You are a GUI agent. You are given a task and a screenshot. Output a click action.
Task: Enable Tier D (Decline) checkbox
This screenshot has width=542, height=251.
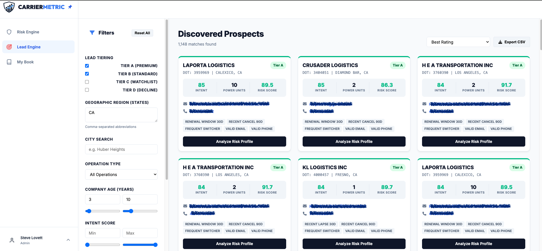click(87, 90)
